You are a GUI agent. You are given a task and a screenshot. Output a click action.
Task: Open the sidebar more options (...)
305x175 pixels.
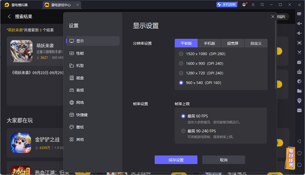pyautogui.click(x=299, y=110)
